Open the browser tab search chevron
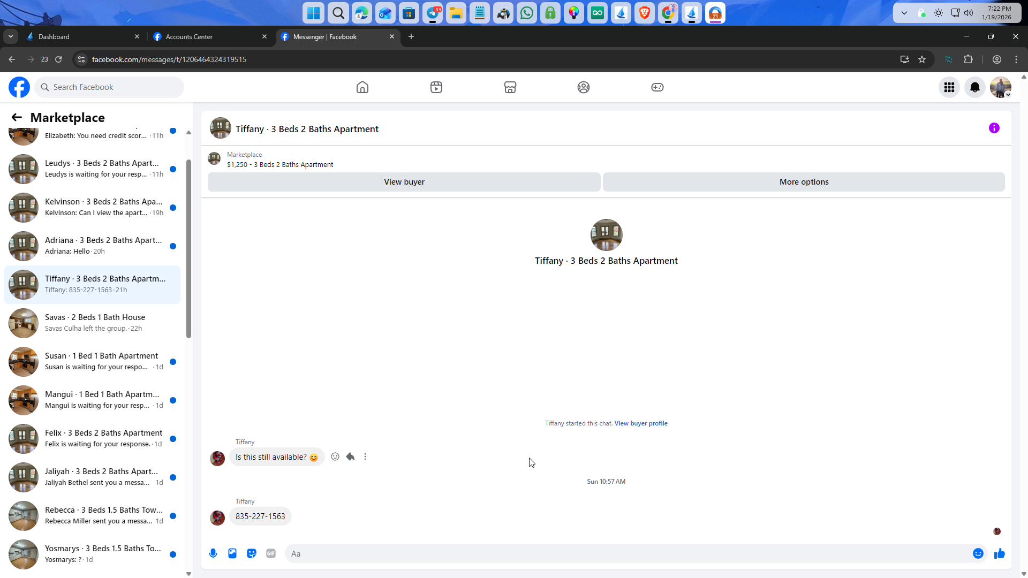This screenshot has height=578, width=1028. point(11,36)
